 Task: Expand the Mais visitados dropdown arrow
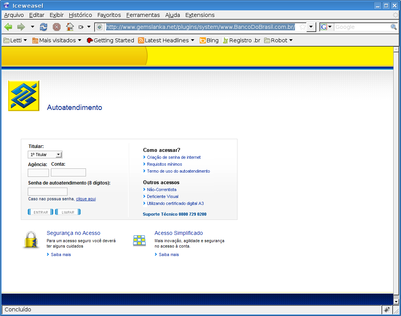pyautogui.click(x=79, y=40)
